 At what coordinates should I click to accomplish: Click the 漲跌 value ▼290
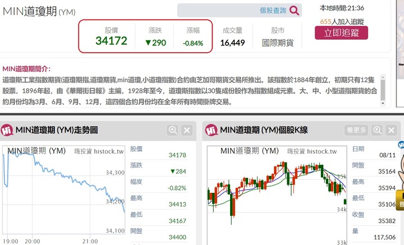(155, 43)
